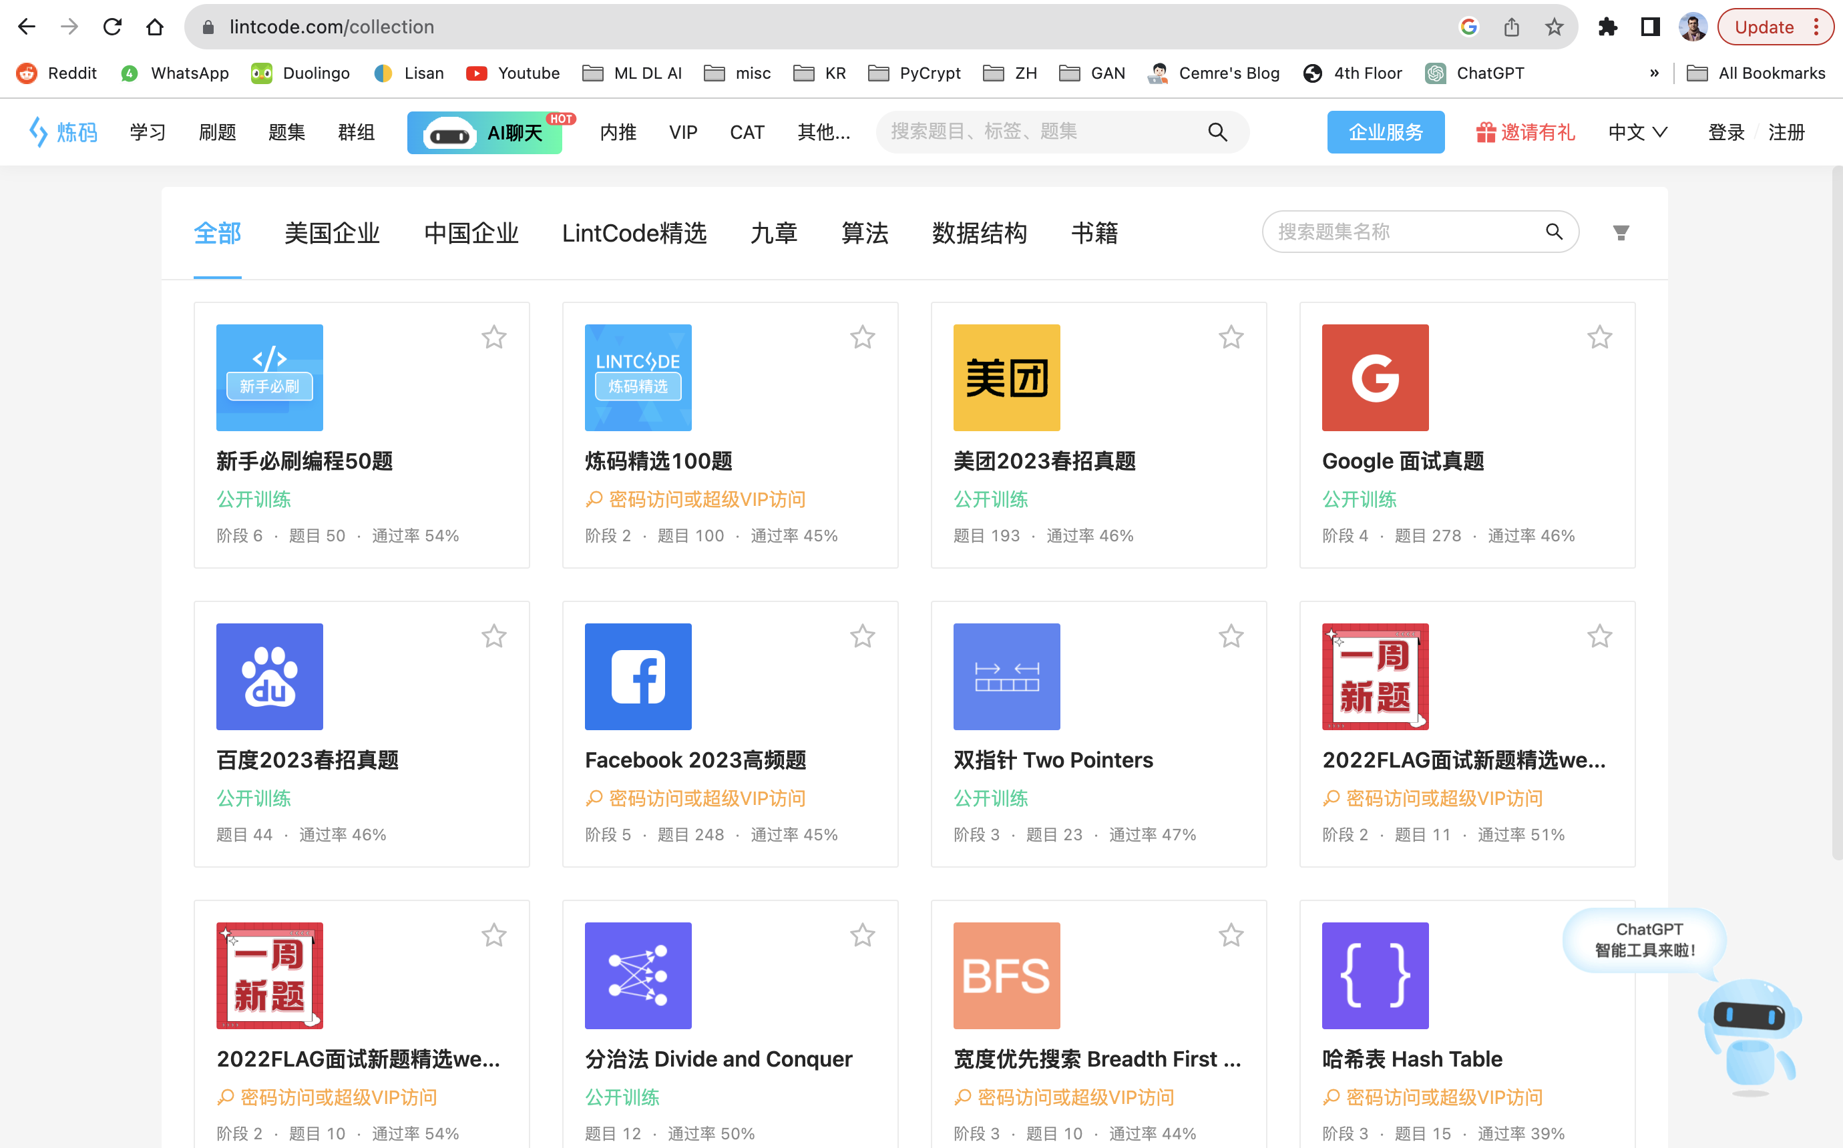Click the 炼码精选100题 collection icon
Screen dimensions: 1843x1148
(x=638, y=377)
